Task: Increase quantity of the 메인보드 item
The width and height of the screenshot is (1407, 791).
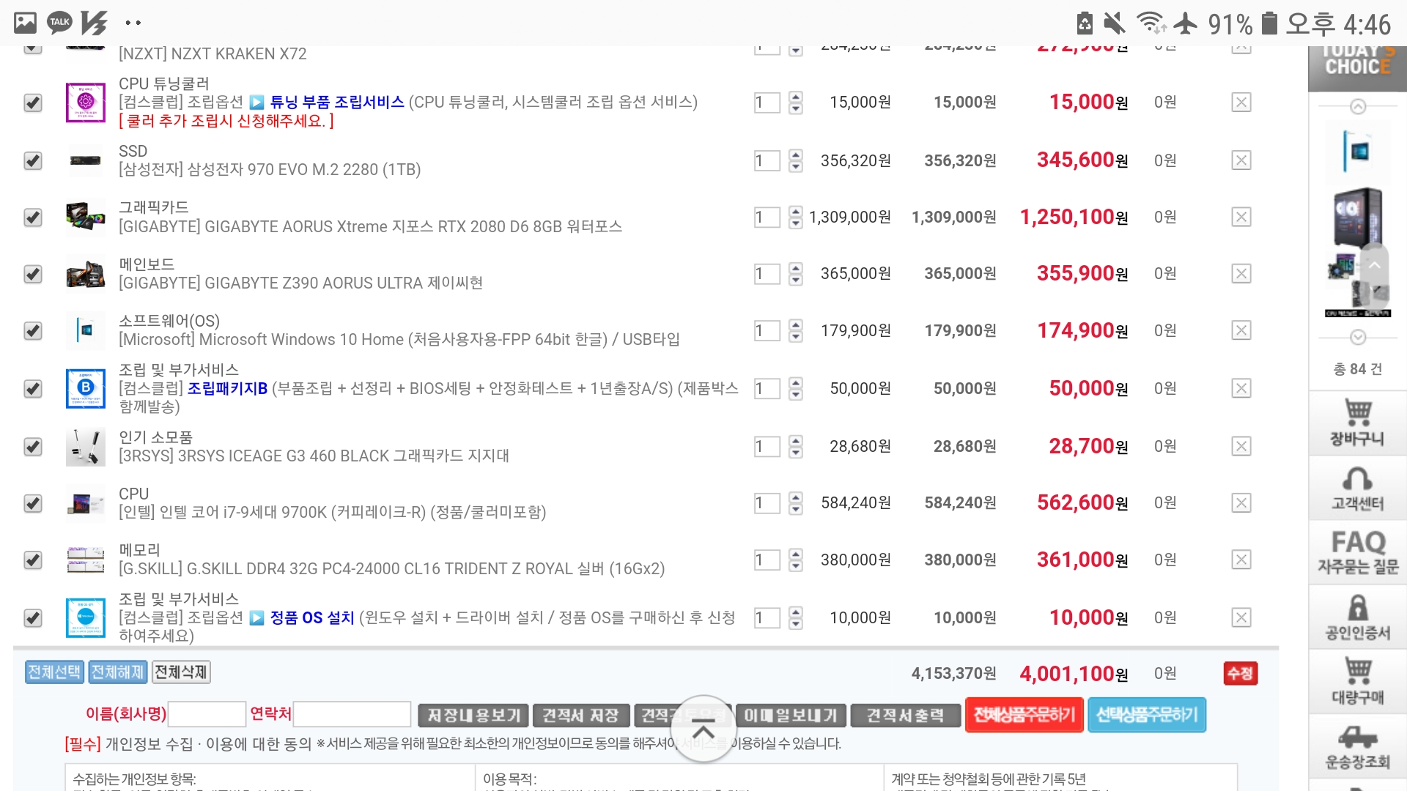Action: coord(796,267)
